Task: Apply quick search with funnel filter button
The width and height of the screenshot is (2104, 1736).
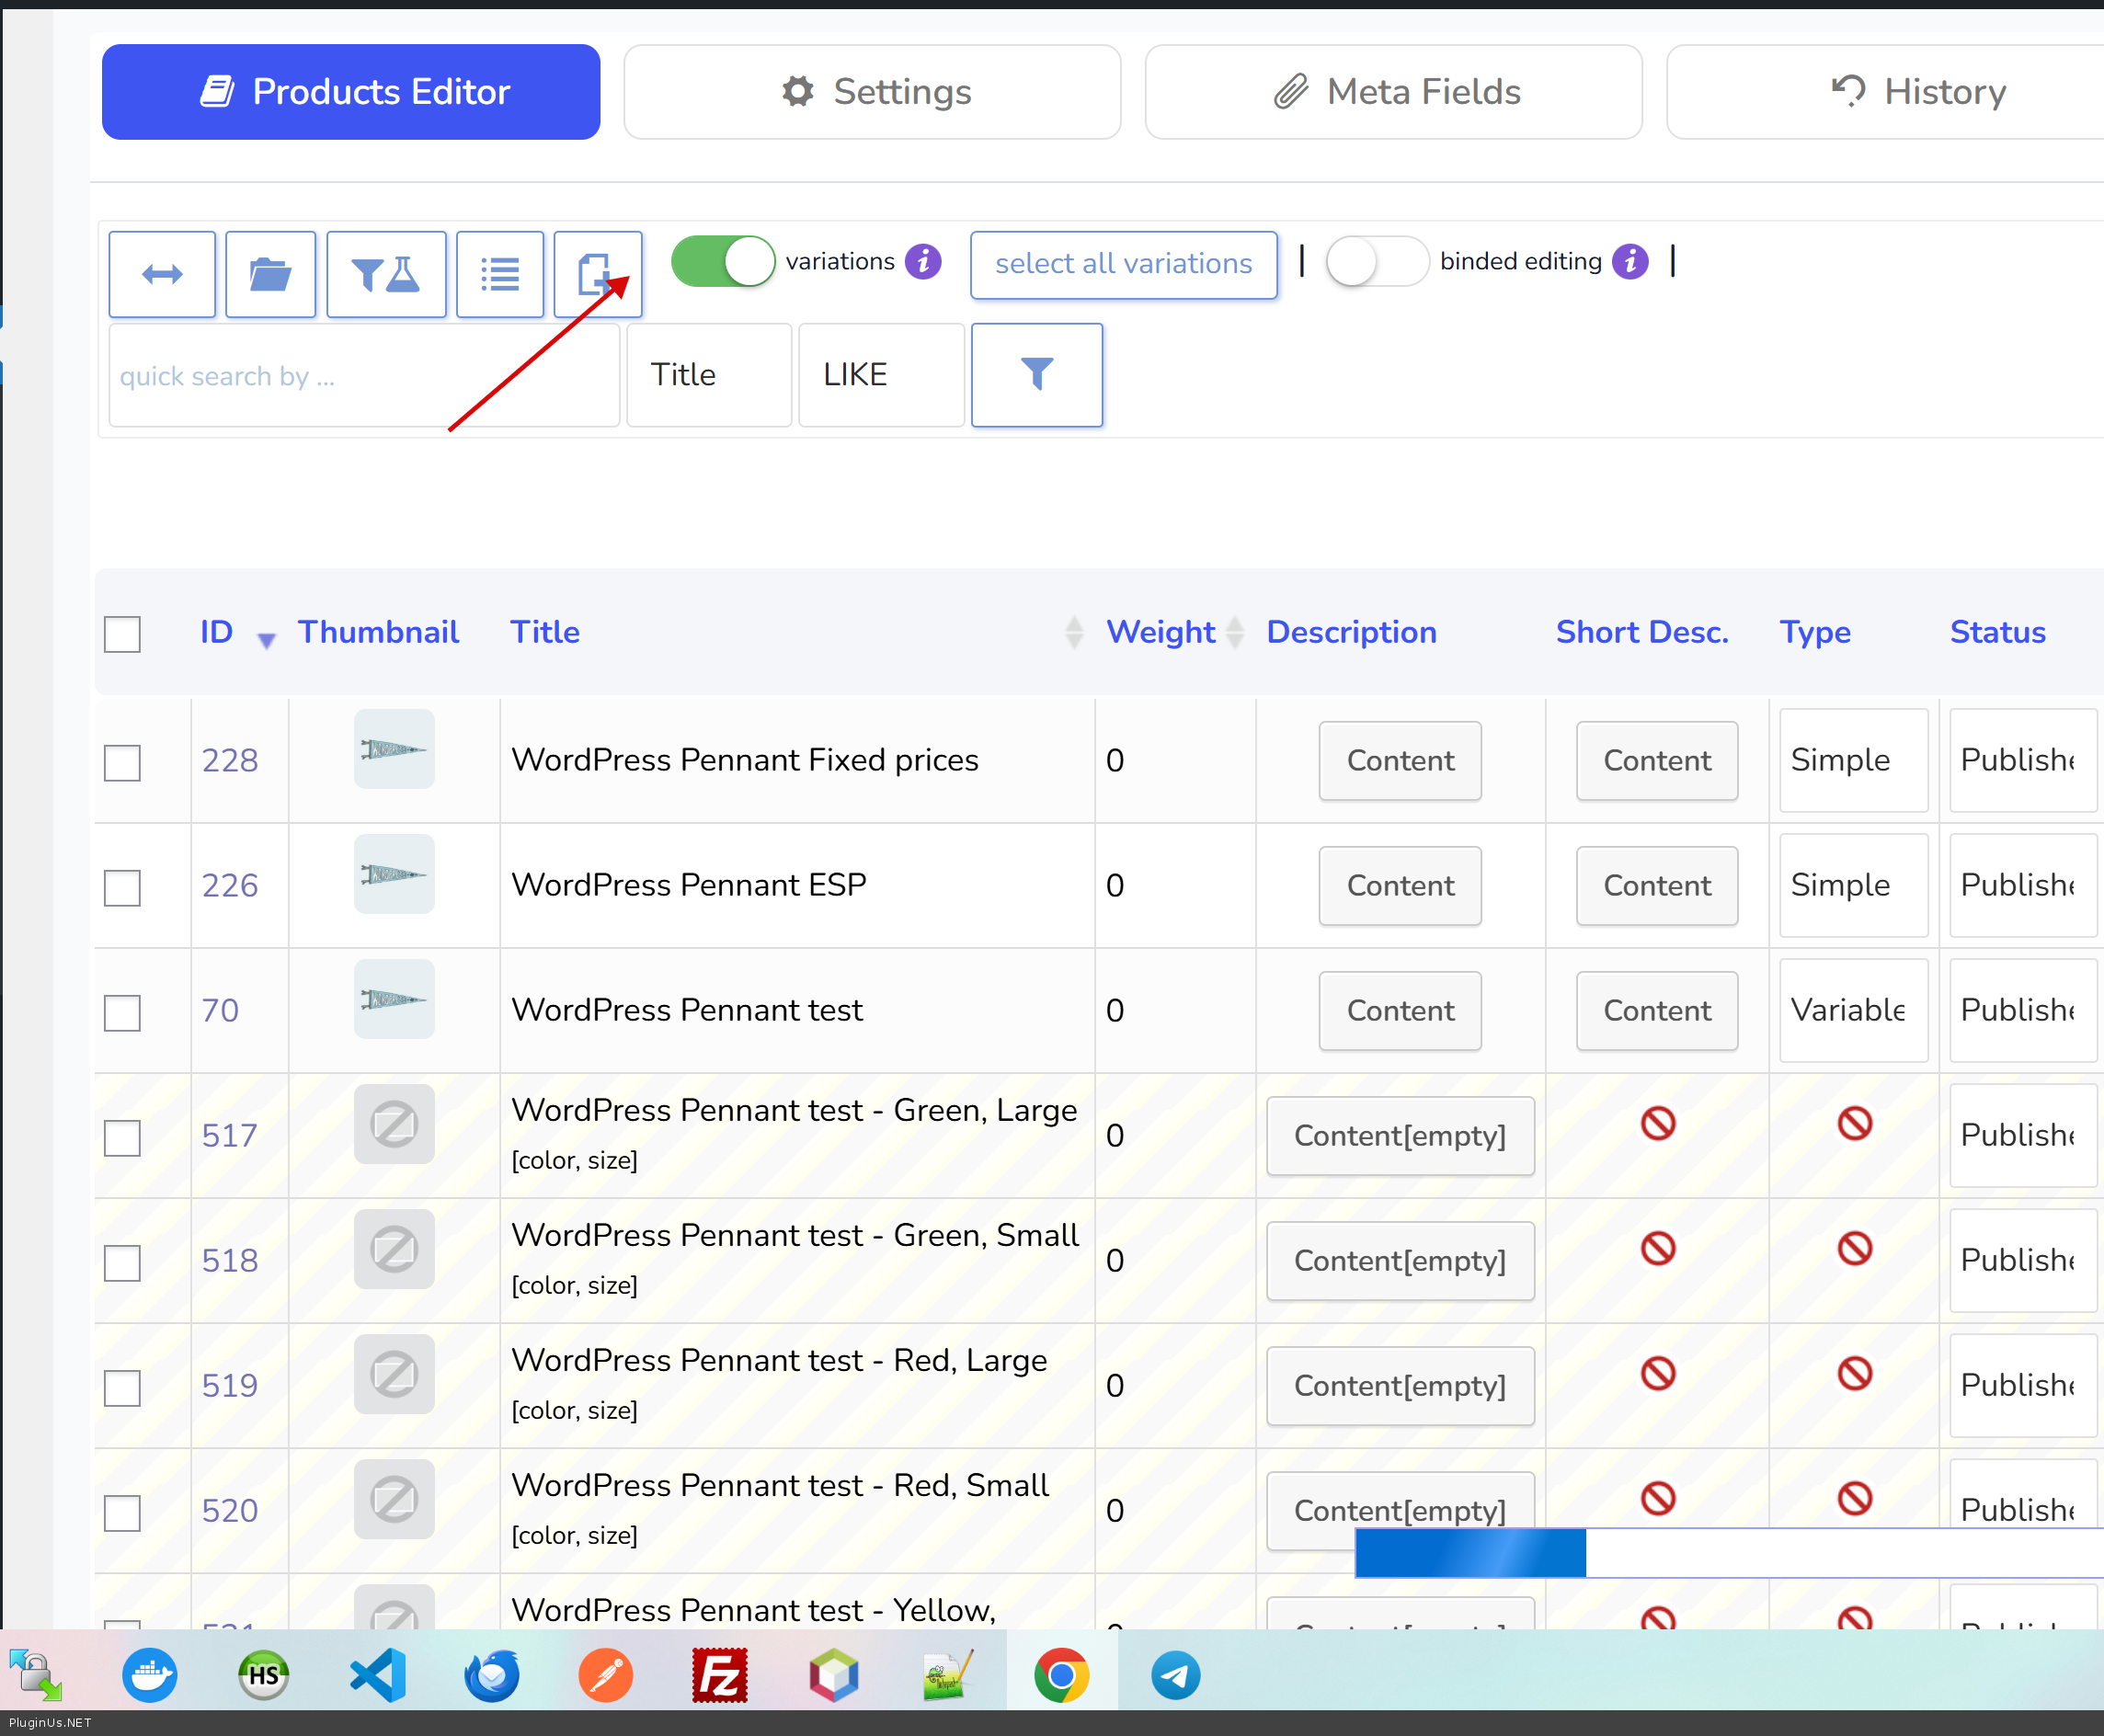Action: point(1037,375)
